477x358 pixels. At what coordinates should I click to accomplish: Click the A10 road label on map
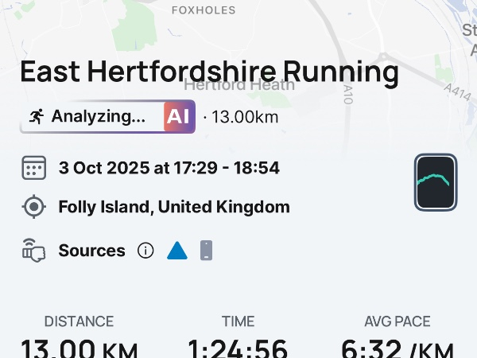[348, 96]
